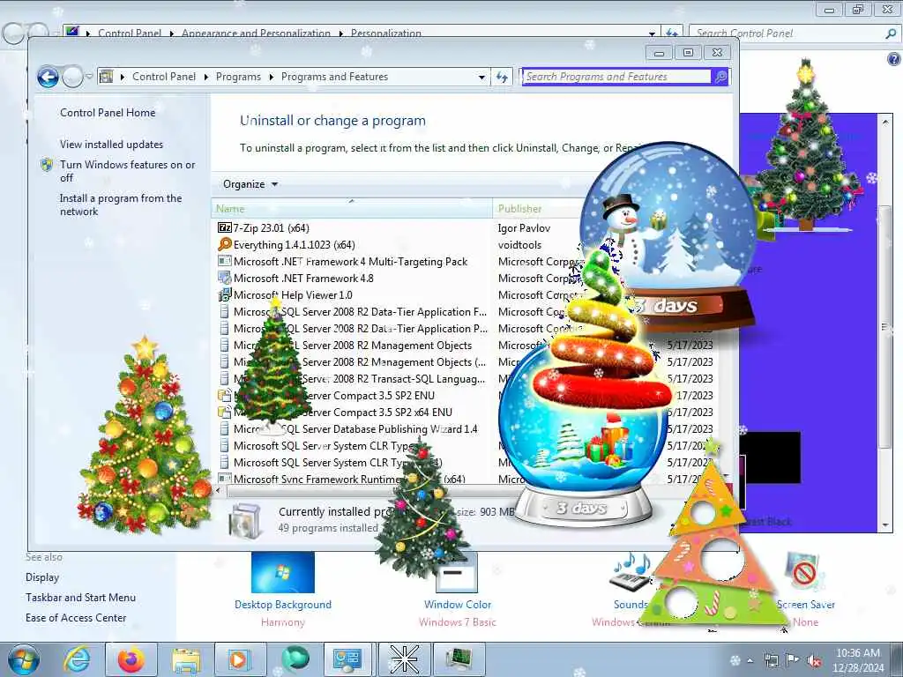
Task: Open View installed updates
Action: pyautogui.click(x=112, y=145)
